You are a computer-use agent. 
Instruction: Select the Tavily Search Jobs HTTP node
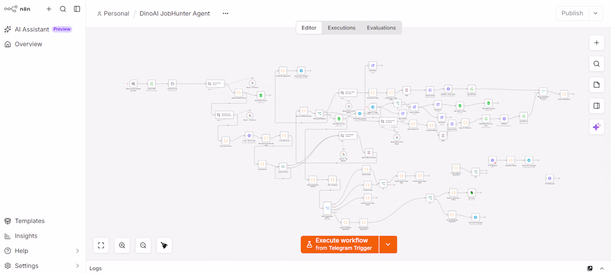[x=249, y=136]
